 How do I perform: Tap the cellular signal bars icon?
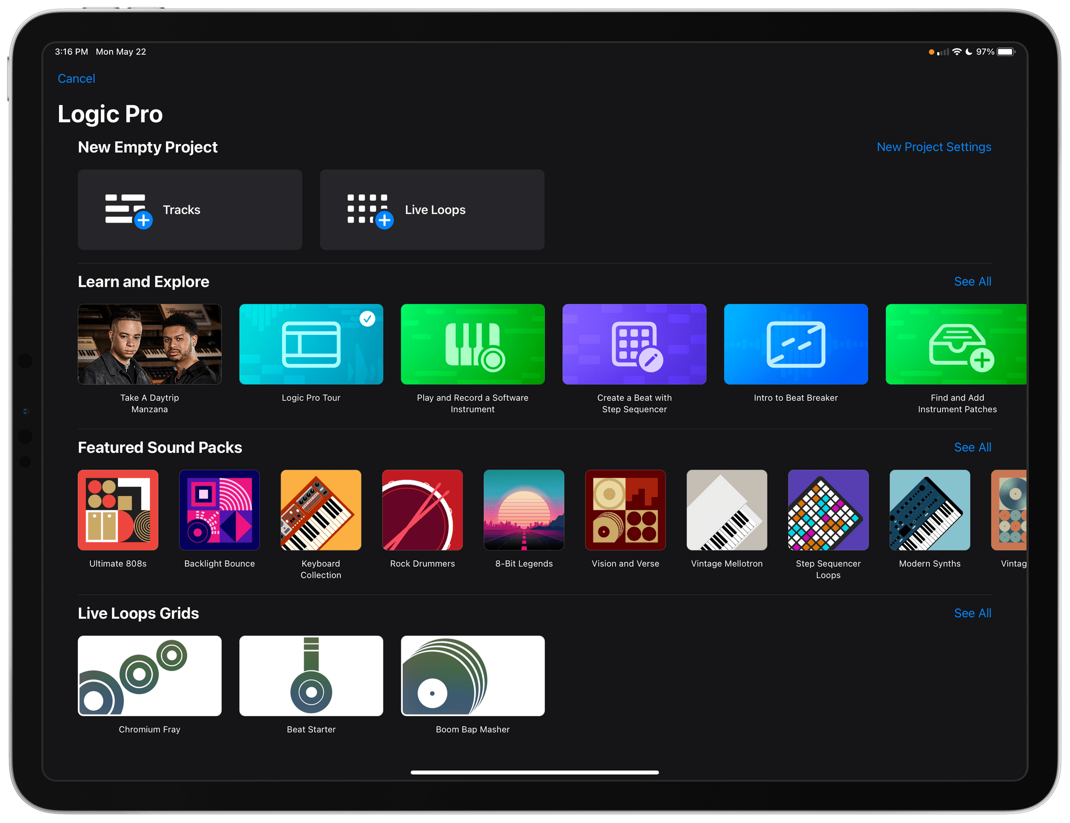943,52
